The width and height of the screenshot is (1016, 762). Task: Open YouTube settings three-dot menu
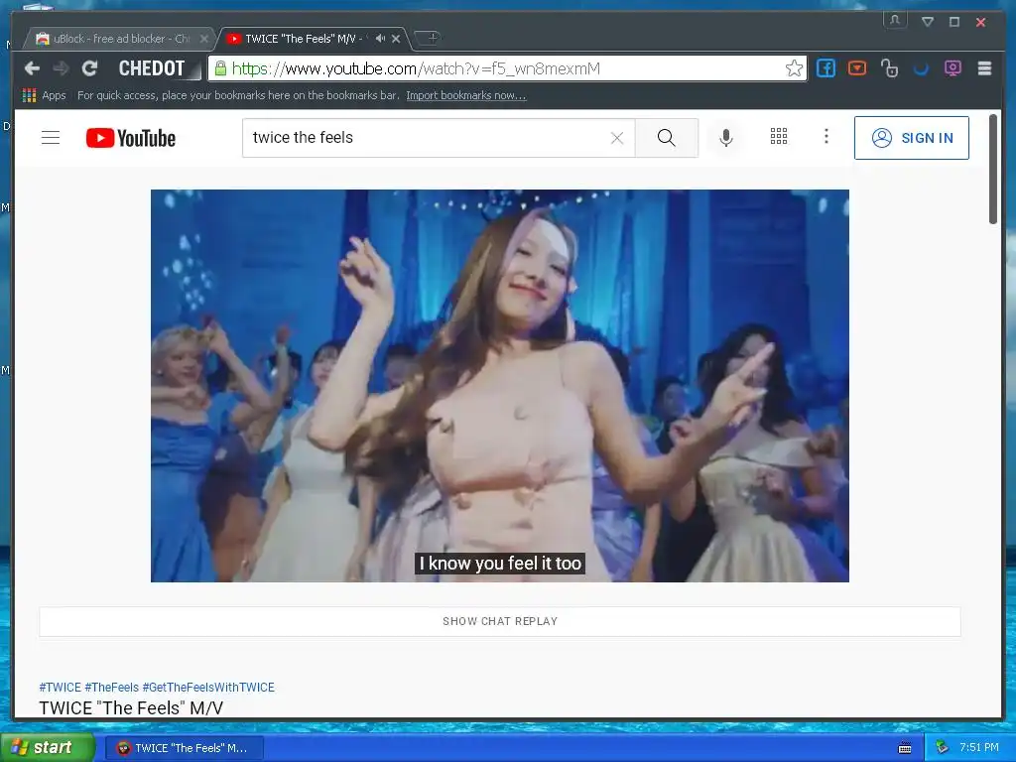pyautogui.click(x=825, y=136)
